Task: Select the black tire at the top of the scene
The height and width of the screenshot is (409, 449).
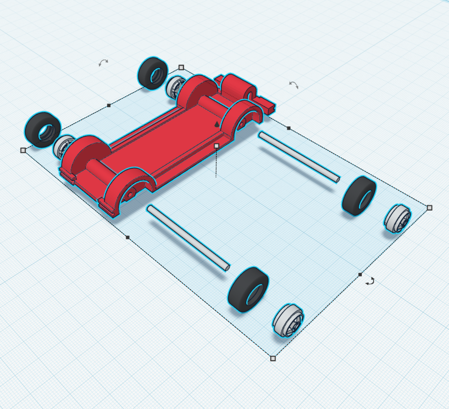Action: pyautogui.click(x=153, y=73)
